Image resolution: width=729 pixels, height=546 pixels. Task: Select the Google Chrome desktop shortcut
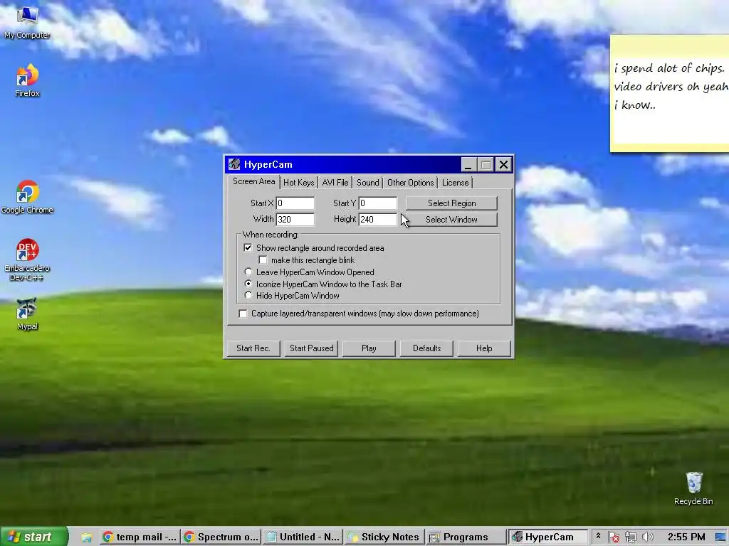pos(27,197)
